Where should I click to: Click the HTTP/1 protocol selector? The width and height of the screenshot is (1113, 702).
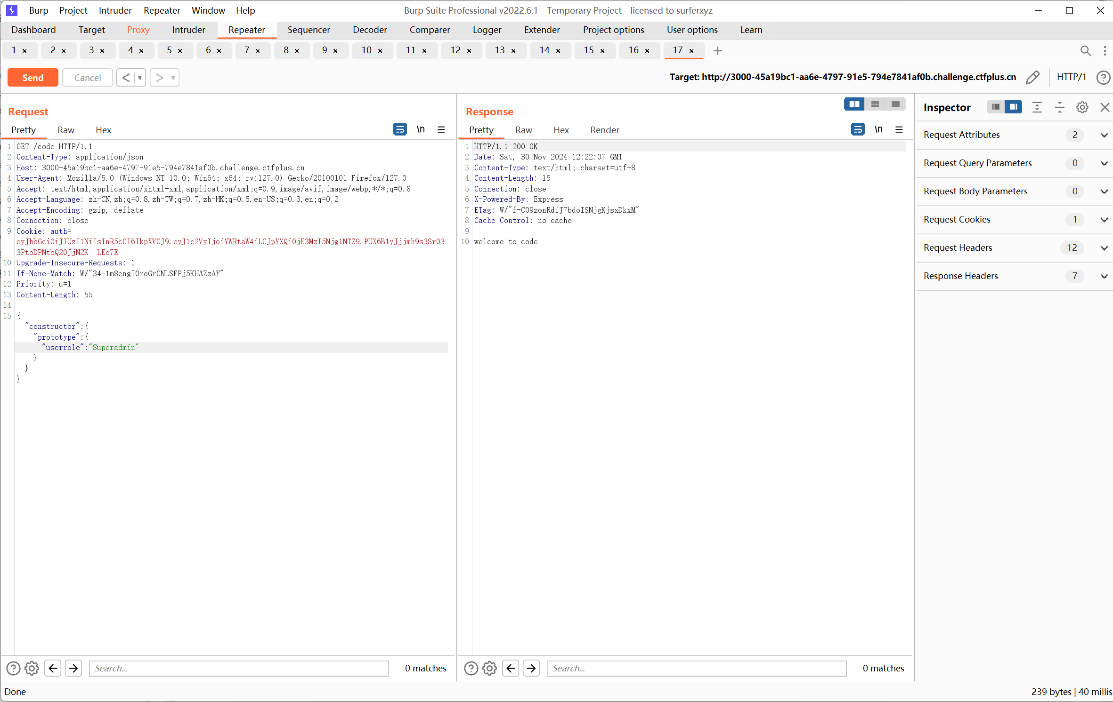[1071, 77]
